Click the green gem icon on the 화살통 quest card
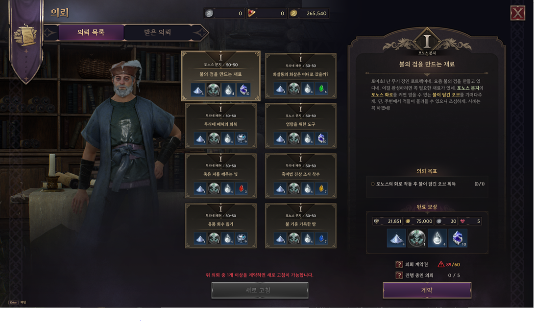 321,89
